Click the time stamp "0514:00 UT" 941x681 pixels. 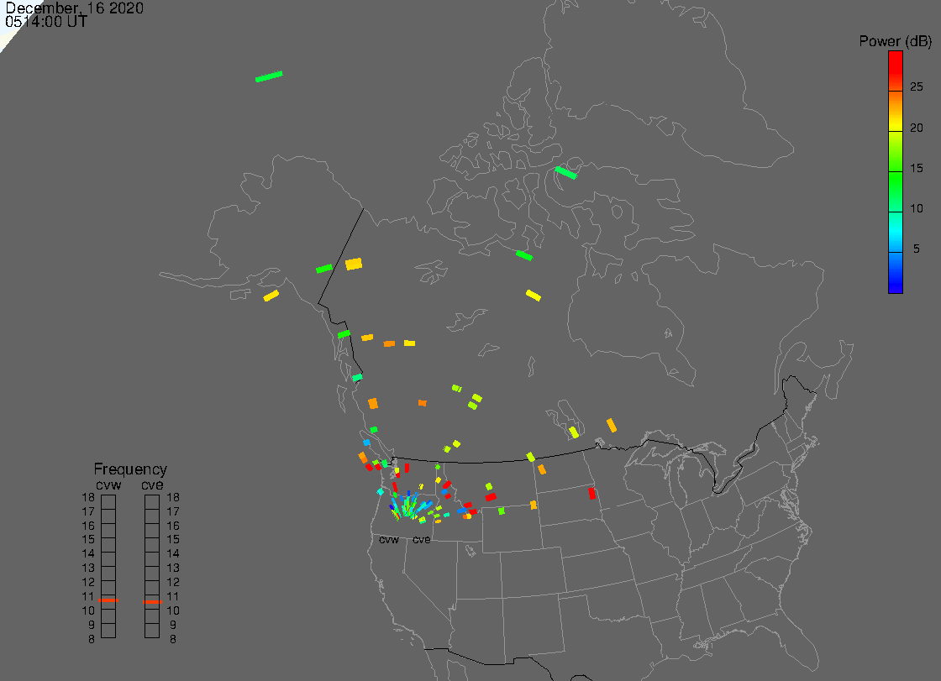click(46, 22)
